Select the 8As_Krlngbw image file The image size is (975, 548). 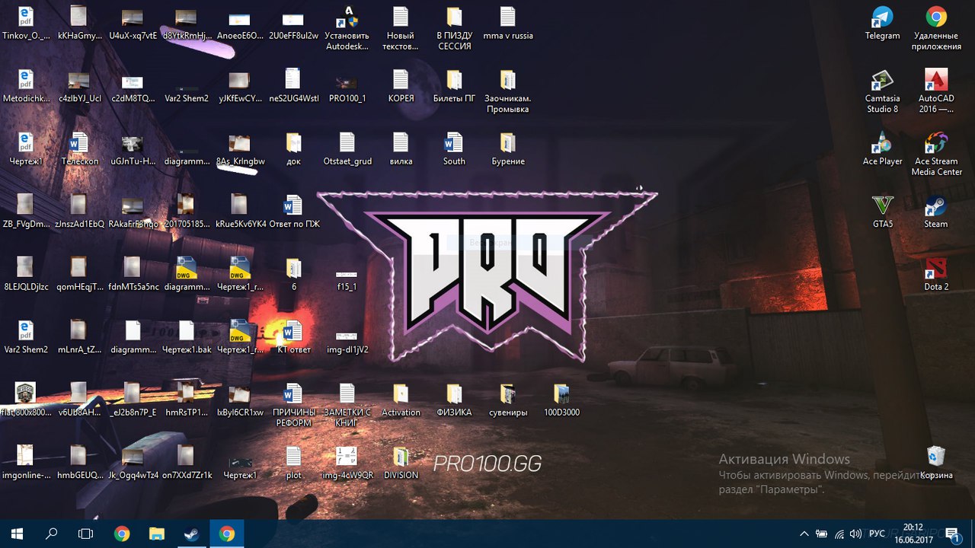click(240, 149)
